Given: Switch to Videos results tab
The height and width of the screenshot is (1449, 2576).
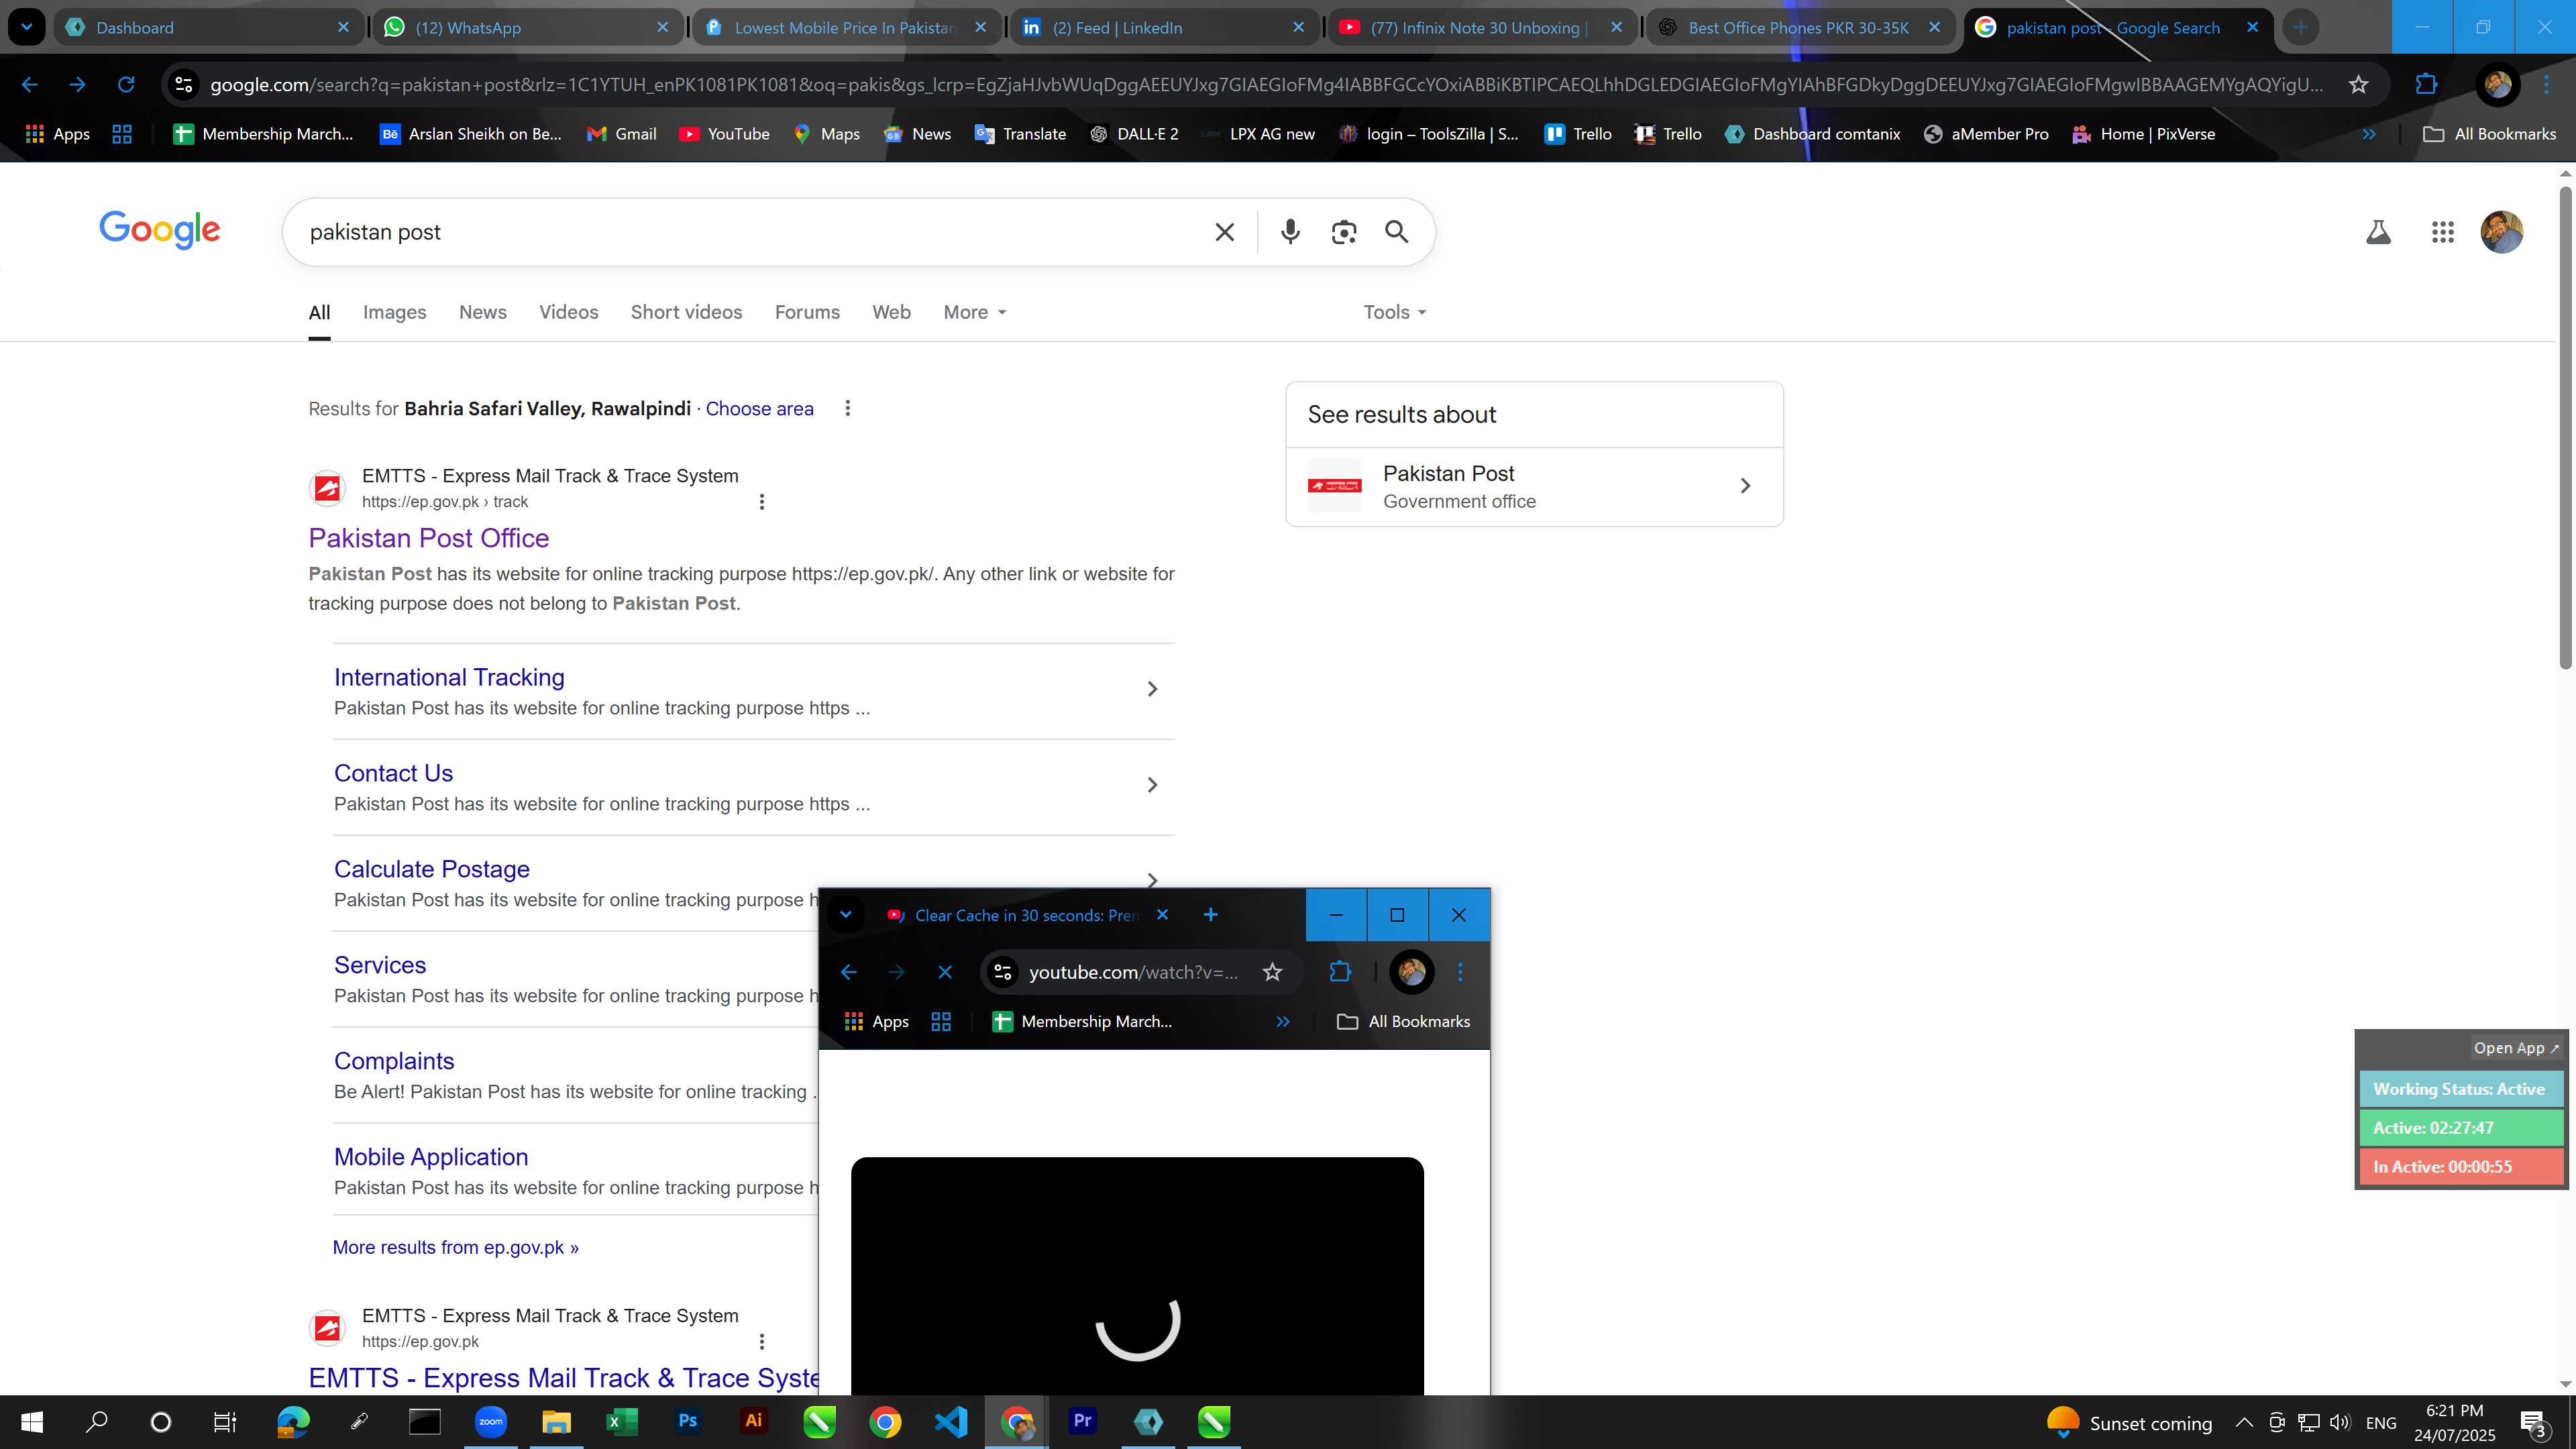Looking at the screenshot, I should click(x=568, y=312).
